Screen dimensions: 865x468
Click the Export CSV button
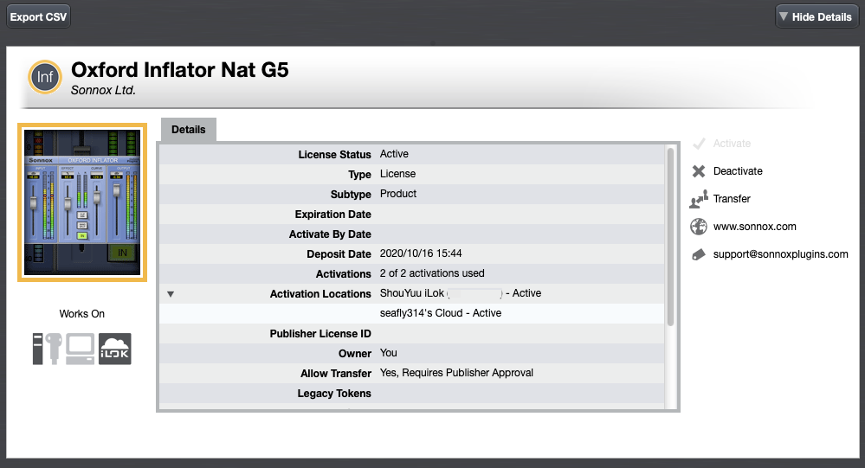pyautogui.click(x=38, y=17)
